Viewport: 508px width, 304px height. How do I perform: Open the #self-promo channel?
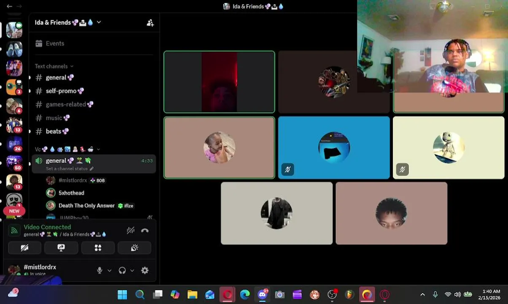tap(94, 91)
